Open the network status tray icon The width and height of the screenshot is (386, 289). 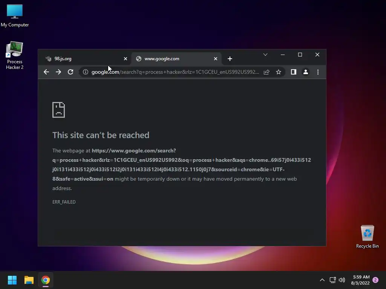pyautogui.click(x=332, y=280)
